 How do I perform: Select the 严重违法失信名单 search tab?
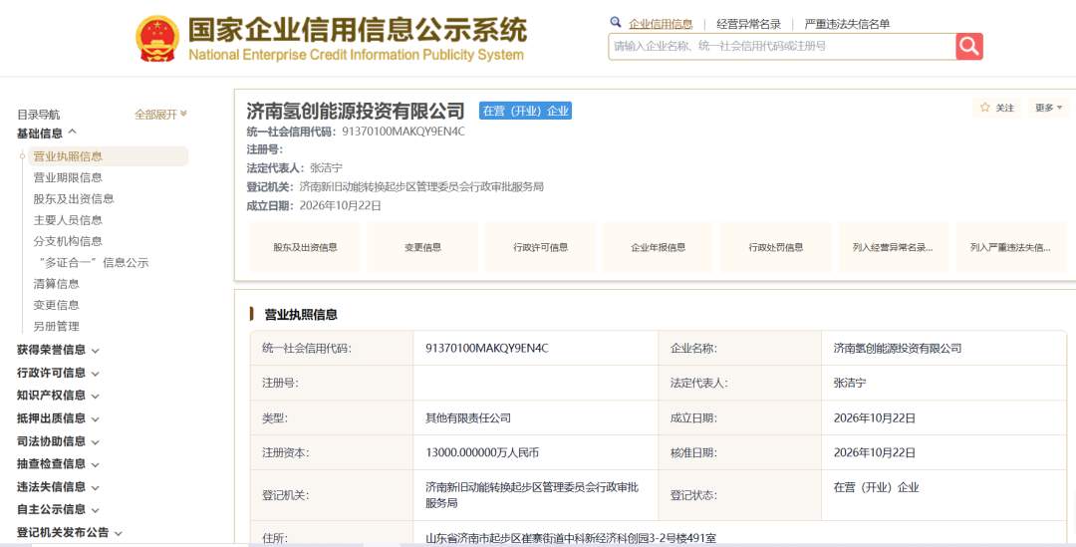pyautogui.click(x=847, y=24)
